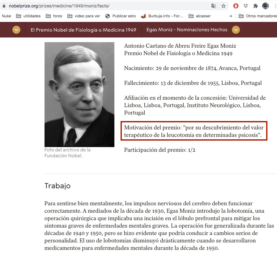The width and height of the screenshot is (277, 257).
Task: Click the user profile avatar
Action: click(x=266, y=6)
